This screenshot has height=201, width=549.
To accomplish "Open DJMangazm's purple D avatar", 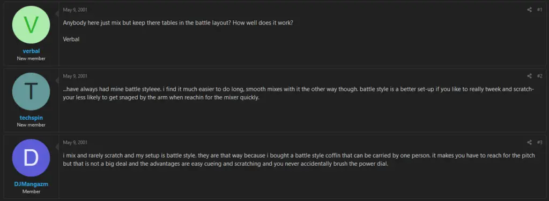I will (x=31, y=158).
